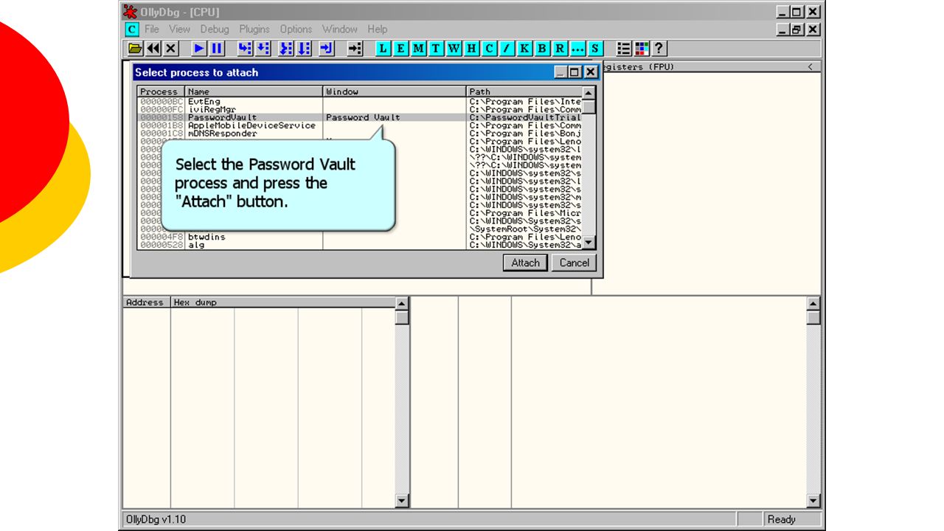The image size is (944, 531).
Task: Open the Window menu
Action: click(340, 29)
